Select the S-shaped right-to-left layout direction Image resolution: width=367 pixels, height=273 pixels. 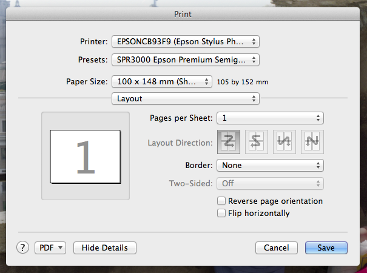(x=257, y=143)
